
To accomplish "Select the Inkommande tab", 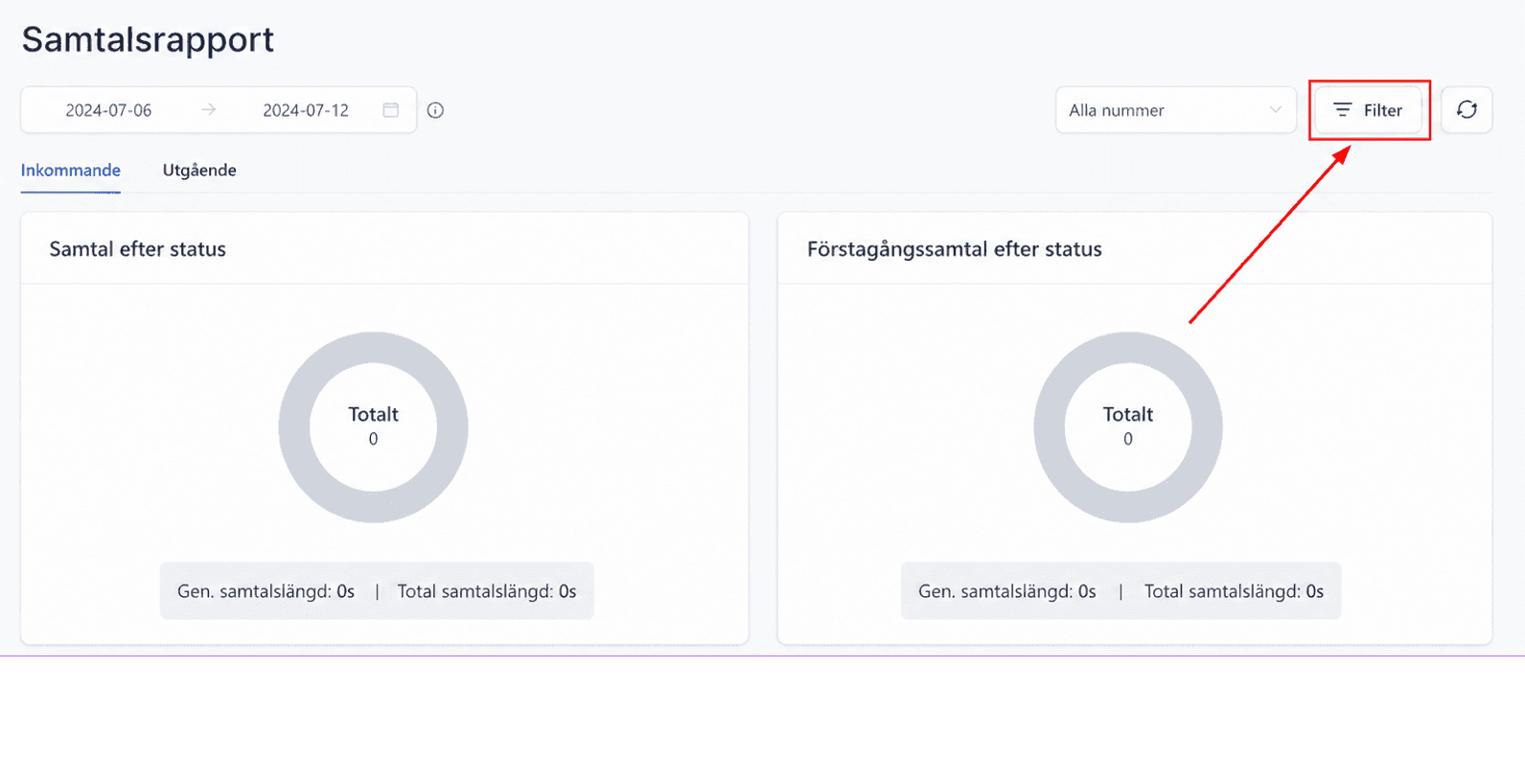I will (71, 171).
